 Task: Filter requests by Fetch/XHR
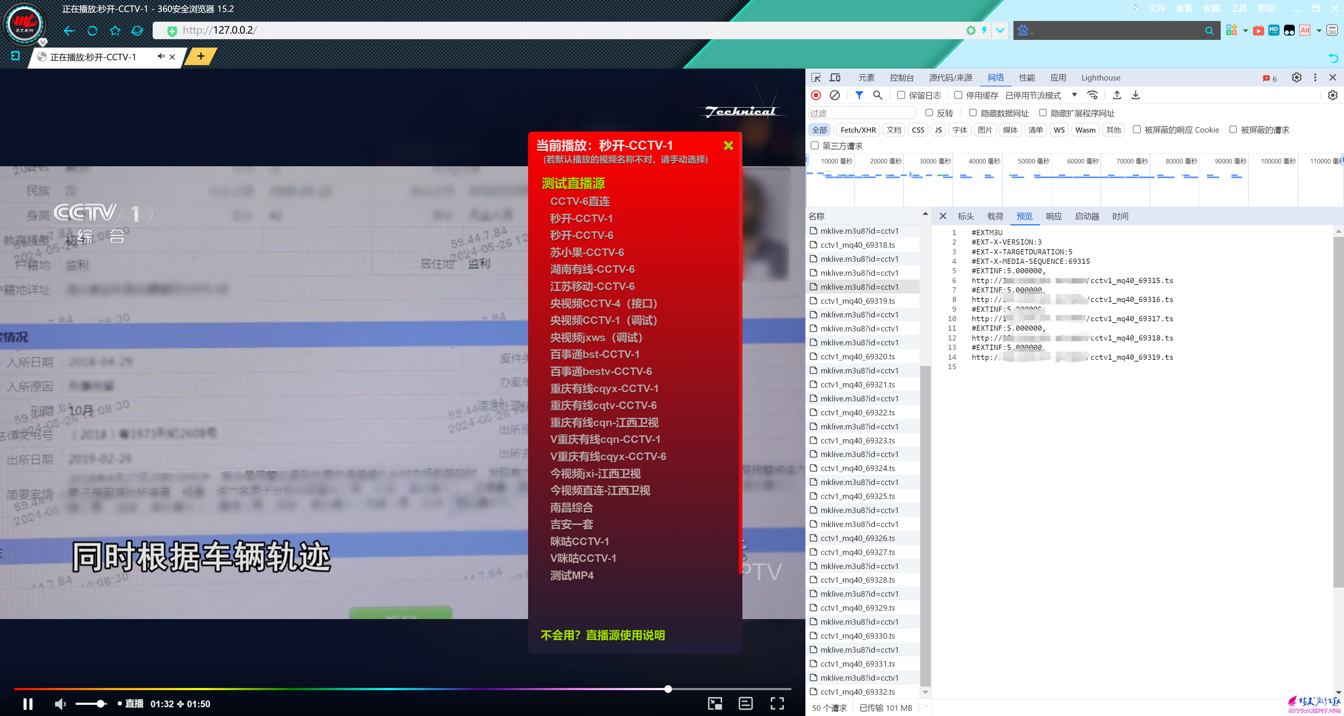(x=858, y=130)
